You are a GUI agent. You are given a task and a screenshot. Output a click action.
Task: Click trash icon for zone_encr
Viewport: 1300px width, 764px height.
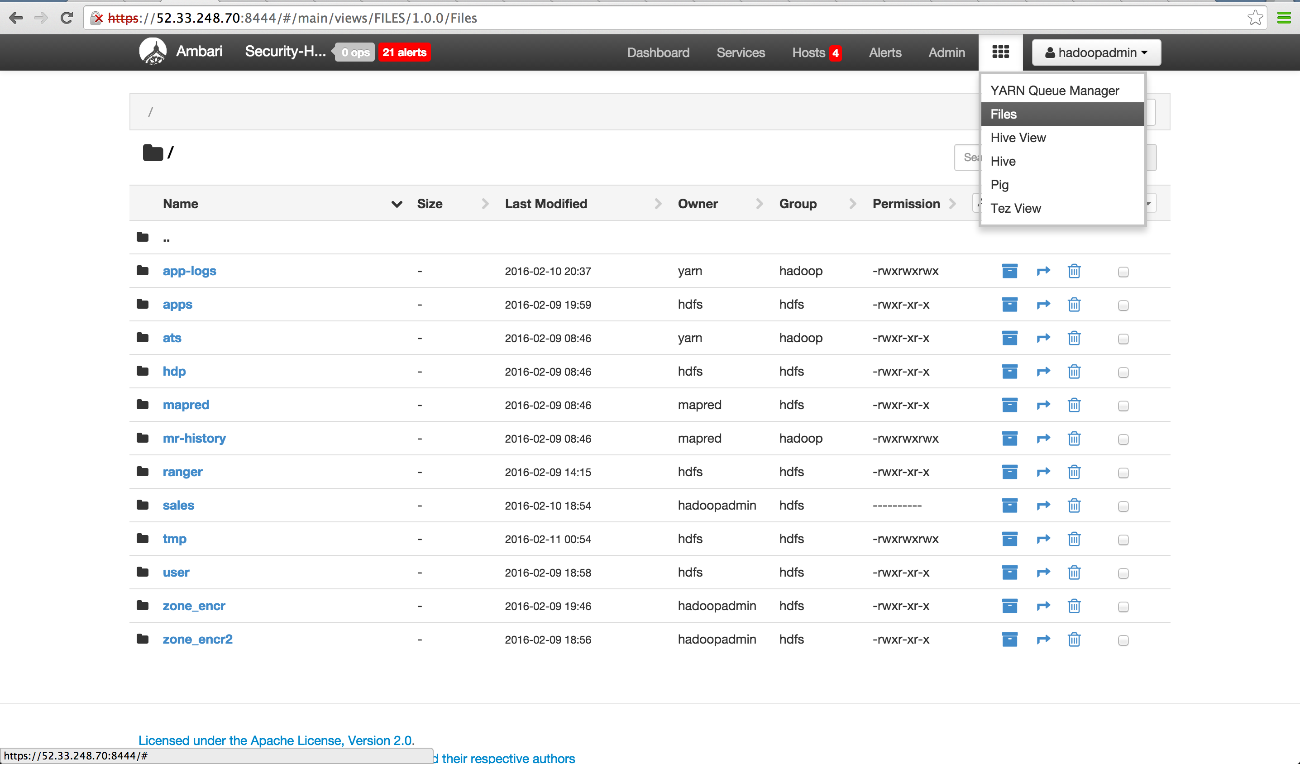click(1074, 606)
